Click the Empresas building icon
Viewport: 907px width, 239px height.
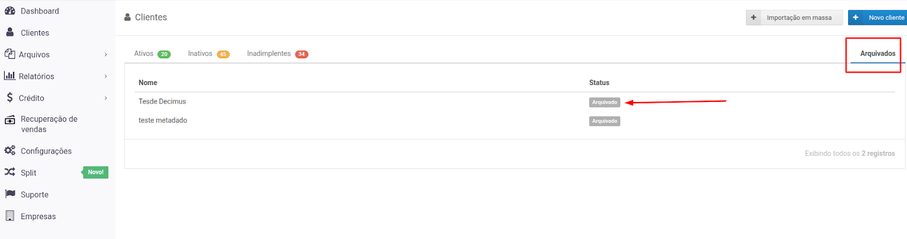click(10, 216)
